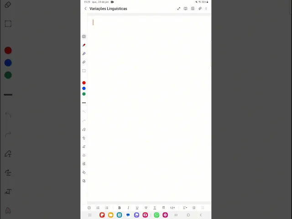The height and width of the screenshot is (219, 292).
Task: Pick the blue pen color
Action: [x=84, y=89]
